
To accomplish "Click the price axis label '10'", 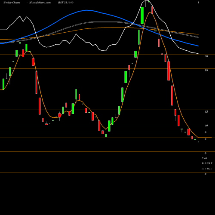I will click(206, 126).
